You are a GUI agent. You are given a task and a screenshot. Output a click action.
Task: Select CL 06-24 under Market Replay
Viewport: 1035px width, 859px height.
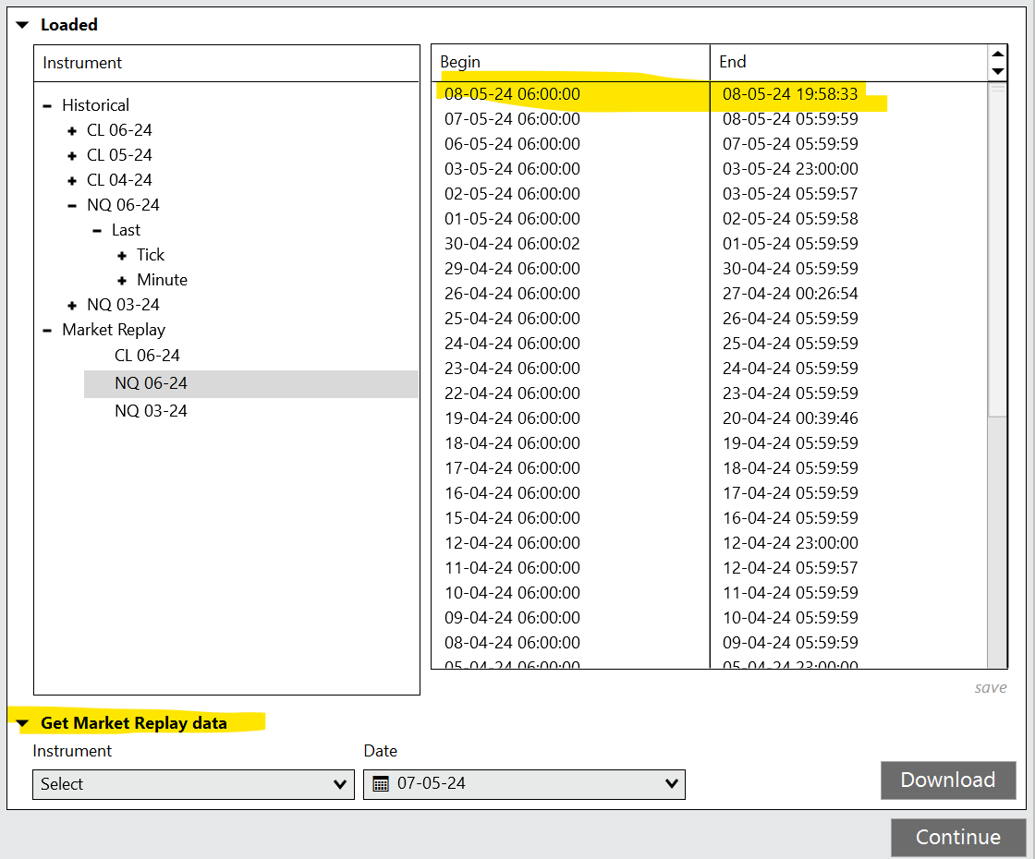click(147, 356)
